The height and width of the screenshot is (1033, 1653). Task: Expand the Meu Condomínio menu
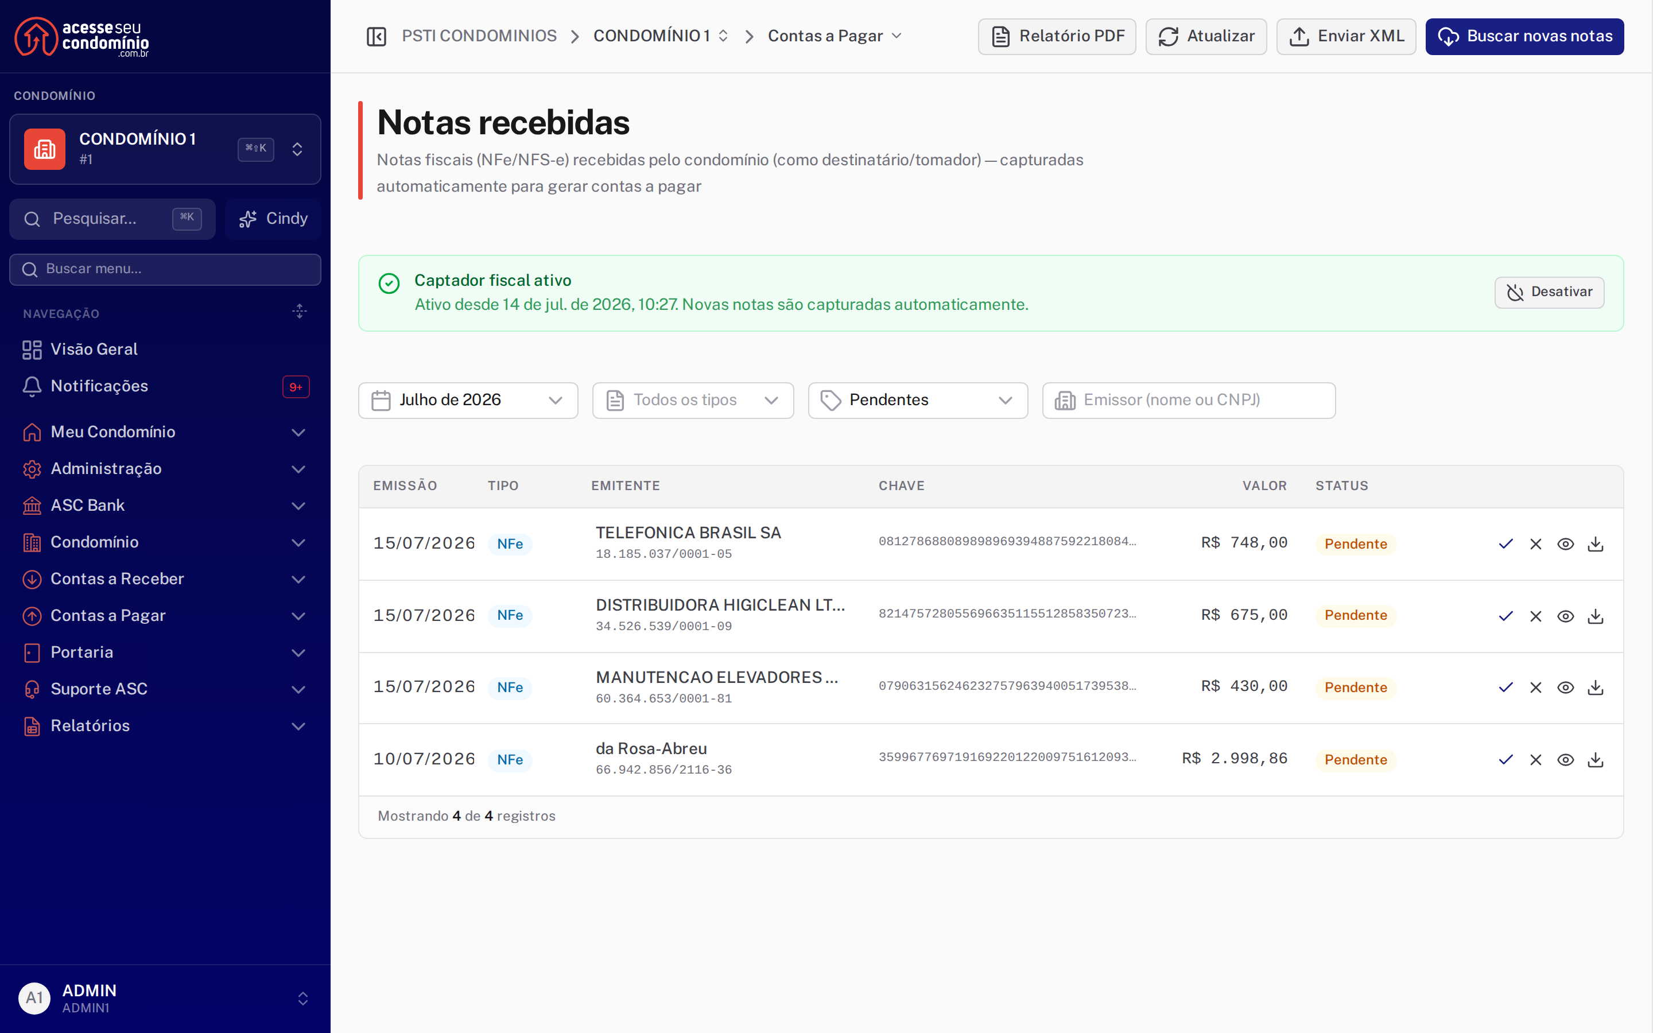[165, 432]
